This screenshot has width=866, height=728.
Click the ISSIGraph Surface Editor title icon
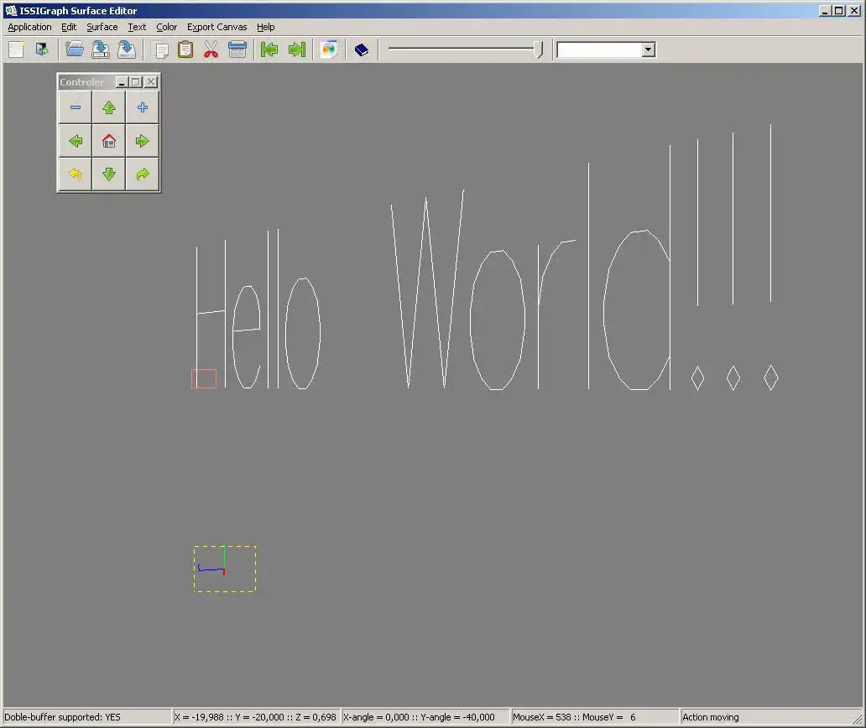11,11
